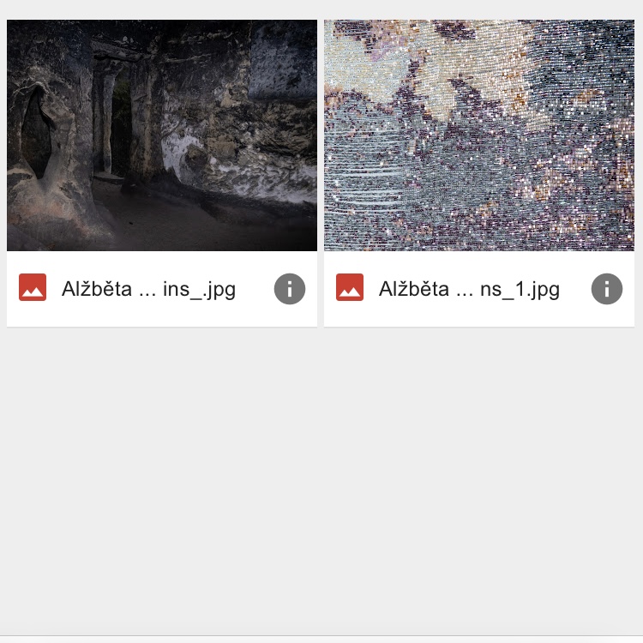
Task: Preview the purple and gold sequin image
Action: pos(479,135)
